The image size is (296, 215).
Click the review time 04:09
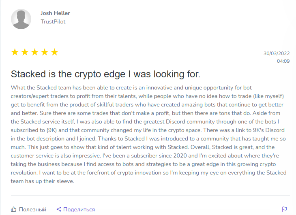(283, 61)
